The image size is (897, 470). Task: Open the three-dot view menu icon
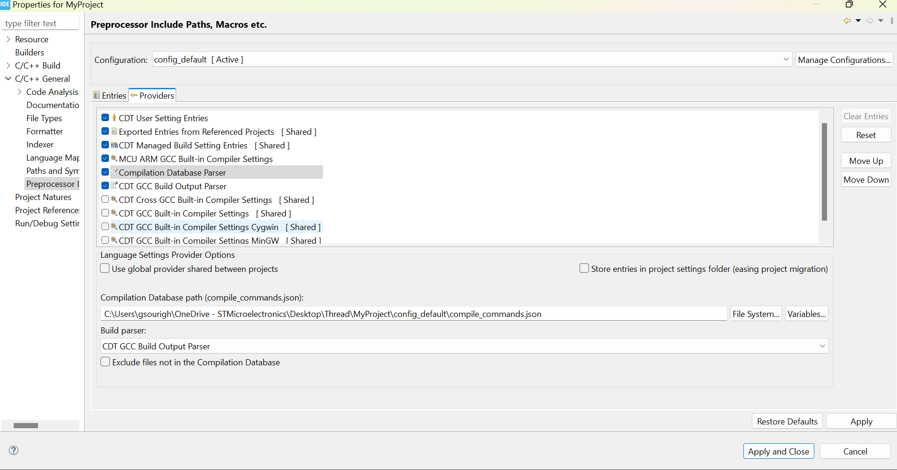pyautogui.click(x=892, y=21)
